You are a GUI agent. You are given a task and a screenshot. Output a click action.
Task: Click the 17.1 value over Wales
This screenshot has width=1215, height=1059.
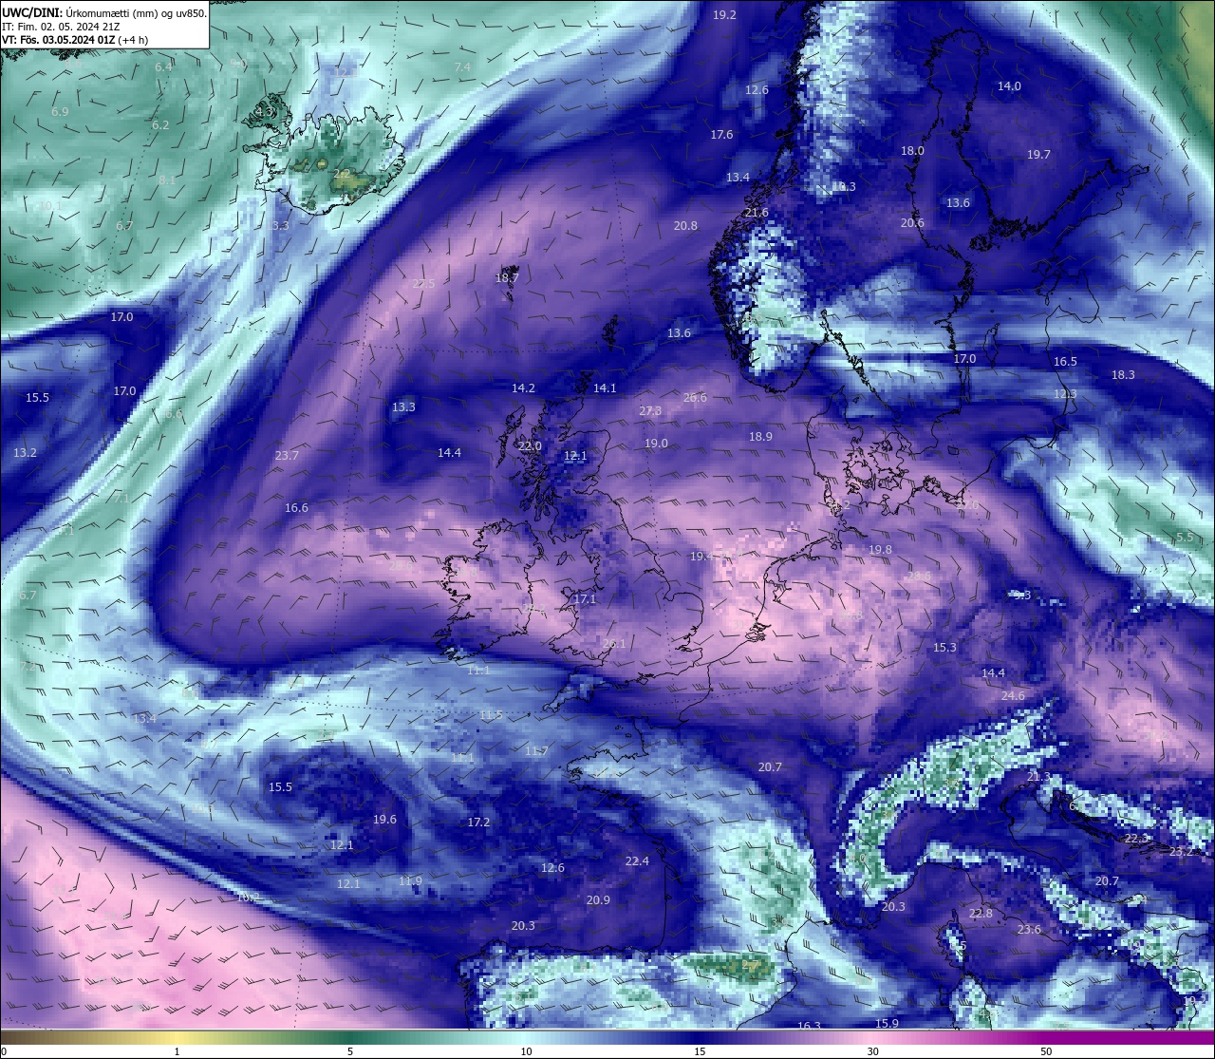point(585,599)
